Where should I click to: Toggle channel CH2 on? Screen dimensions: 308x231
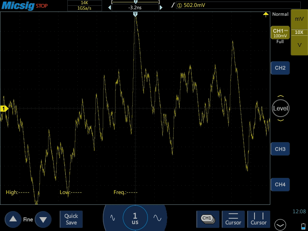click(280, 68)
